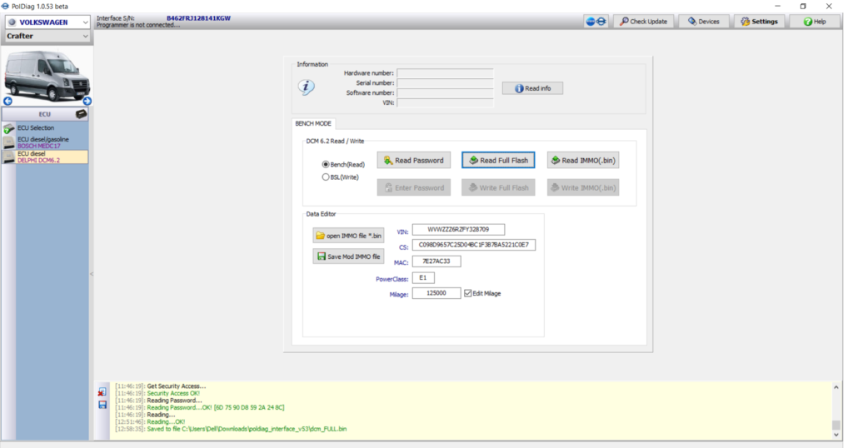The width and height of the screenshot is (853, 448).
Task: Collapse the left sidebar with the splitter arrow
Action: point(92,274)
